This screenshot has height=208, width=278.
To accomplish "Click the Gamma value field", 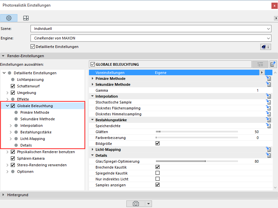I will click(x=257, y=90).
